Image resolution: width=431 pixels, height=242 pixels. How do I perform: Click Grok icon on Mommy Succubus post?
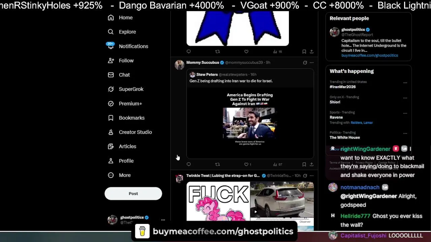pyautogui.click(x=305, y=63)
